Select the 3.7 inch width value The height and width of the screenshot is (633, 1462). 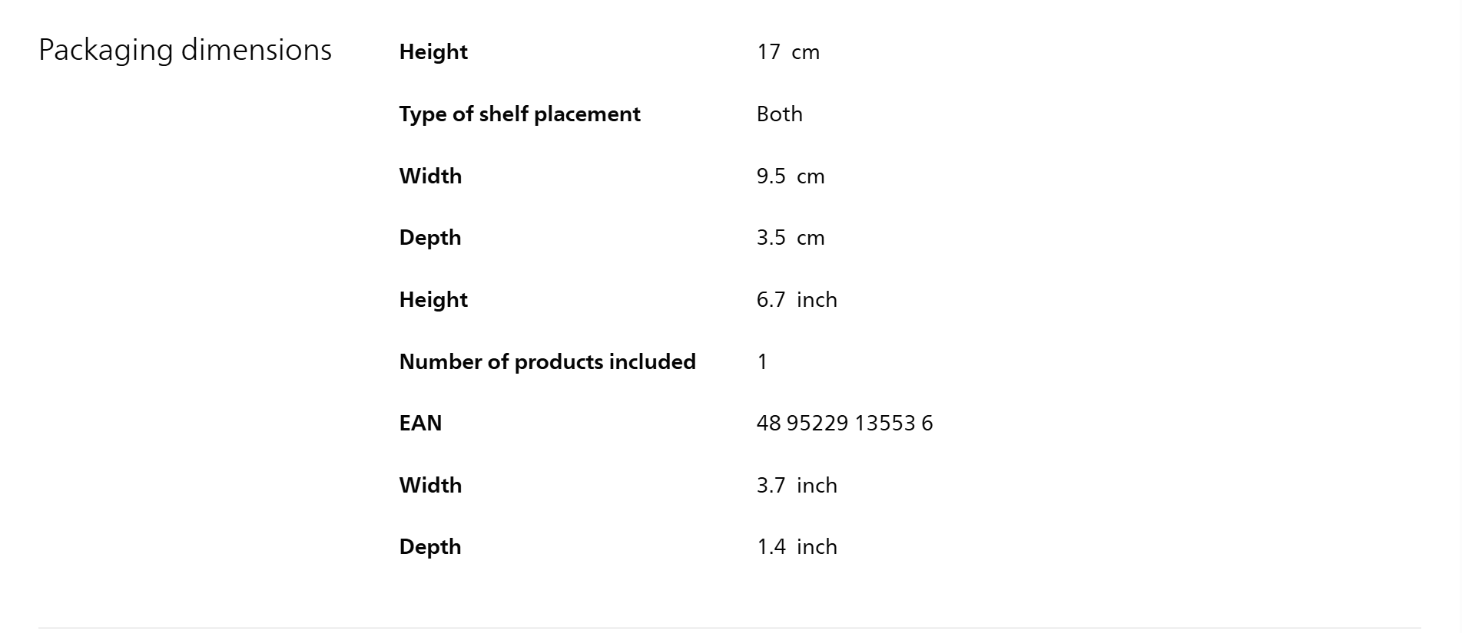(x=796, y=486)
